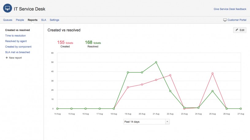The height and width of the screenshot is (140, 250).
Task: Click the green resolved point on 25 Aug
Action: pyautogui.click(x=213, y=91)
